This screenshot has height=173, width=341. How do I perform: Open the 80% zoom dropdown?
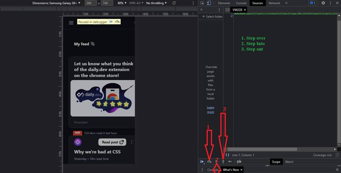[x=122, y=3]
